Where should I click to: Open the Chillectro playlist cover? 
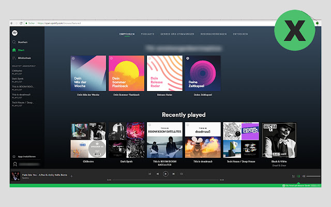tap(88, 140)
